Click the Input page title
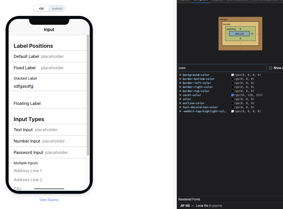This screenshot has width=283, height=209. point(49,30)
